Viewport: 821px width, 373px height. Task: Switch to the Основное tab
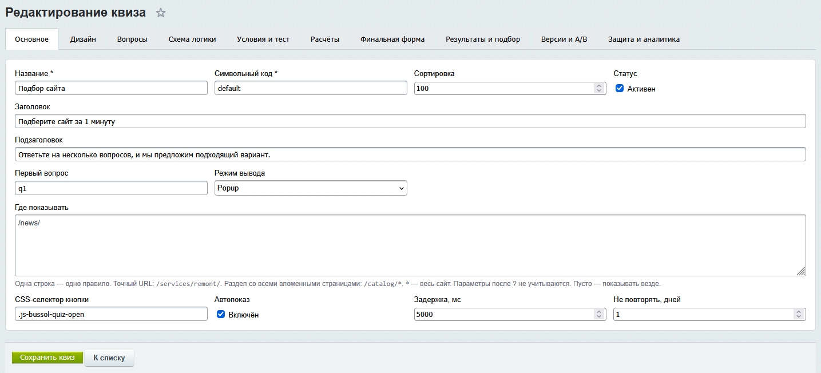(x=32, y=39)
